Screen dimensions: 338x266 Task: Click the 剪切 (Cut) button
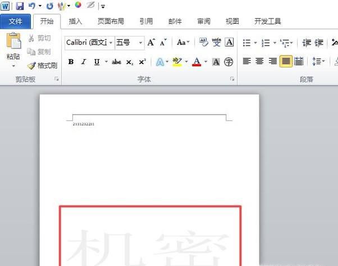click(40, 38)
